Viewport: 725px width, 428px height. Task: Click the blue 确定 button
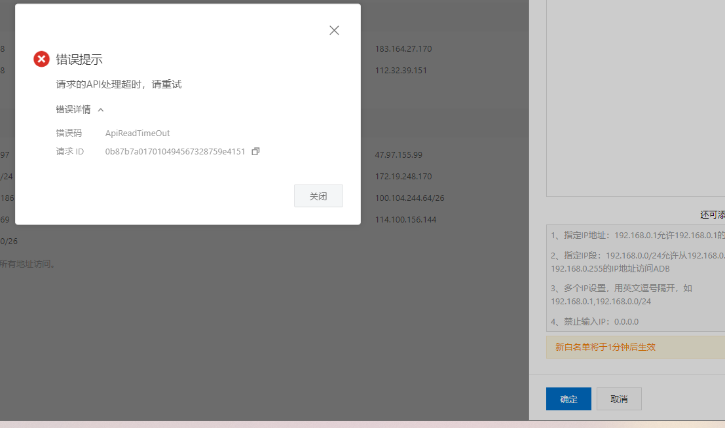[568, 399]
